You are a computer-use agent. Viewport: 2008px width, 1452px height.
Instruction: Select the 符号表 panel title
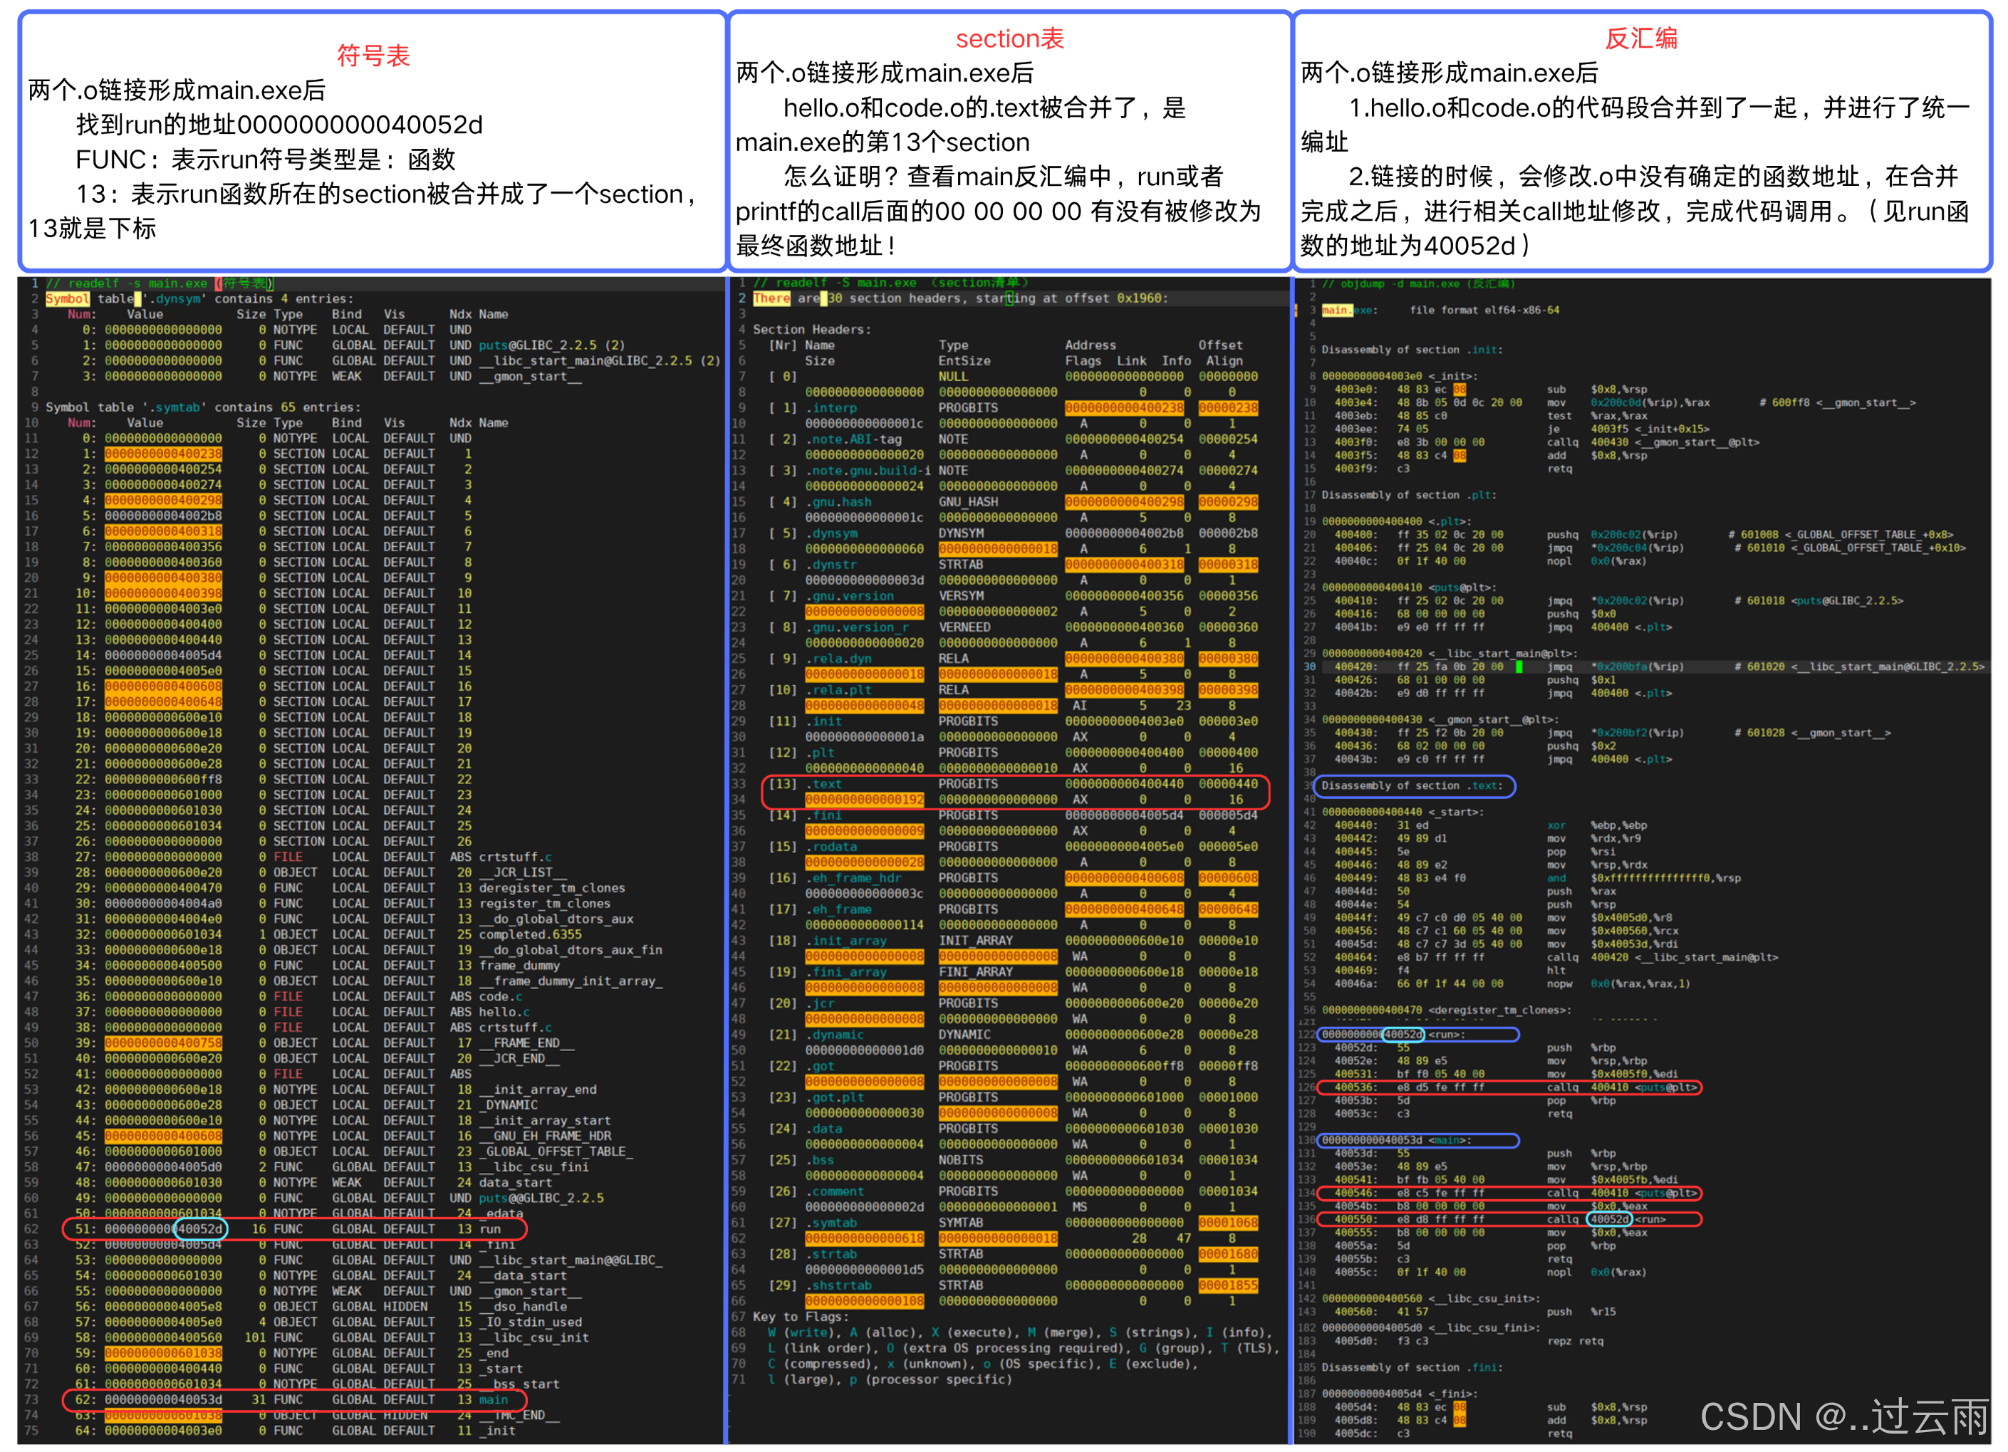(x=372, y=55)
